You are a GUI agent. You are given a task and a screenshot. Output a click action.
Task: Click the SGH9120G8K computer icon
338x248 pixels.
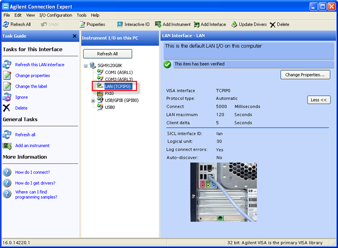(x=93, y=65)
